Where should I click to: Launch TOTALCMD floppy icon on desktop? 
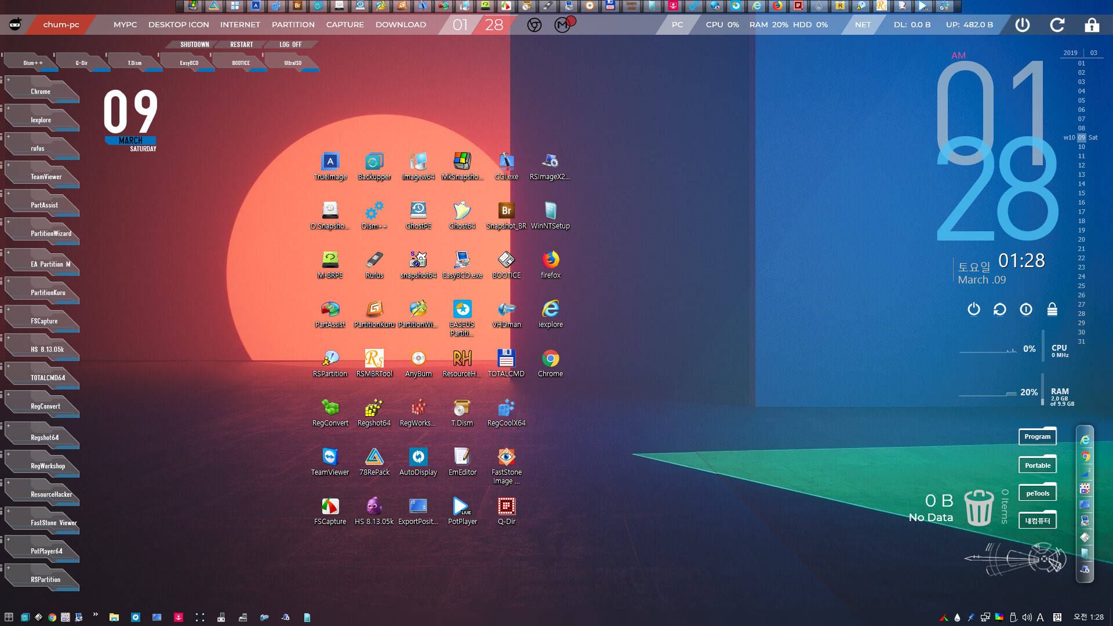coord(506,363)
